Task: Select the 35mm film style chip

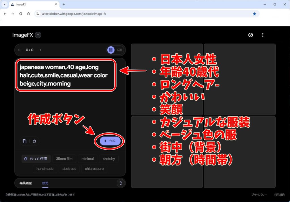Action: 64,159
